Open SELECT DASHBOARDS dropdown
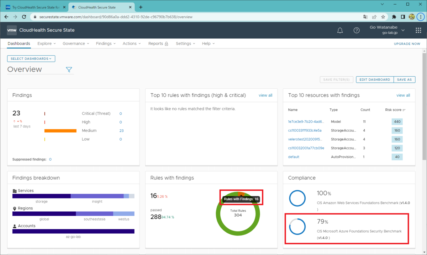 point(31,59)
